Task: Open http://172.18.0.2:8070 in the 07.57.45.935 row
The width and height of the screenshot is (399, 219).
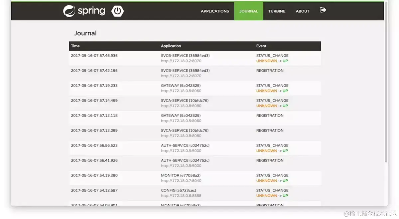Action: (x=181, y=61)
